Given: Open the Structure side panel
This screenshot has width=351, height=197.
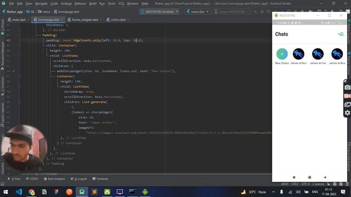Looking at the screenshot, I should tap(2, 86).
